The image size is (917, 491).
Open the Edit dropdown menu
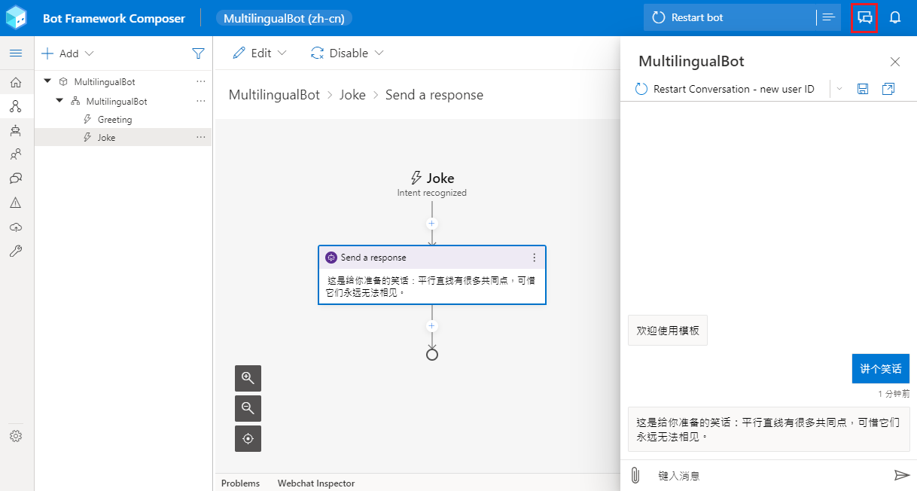[x=260, y=53]
